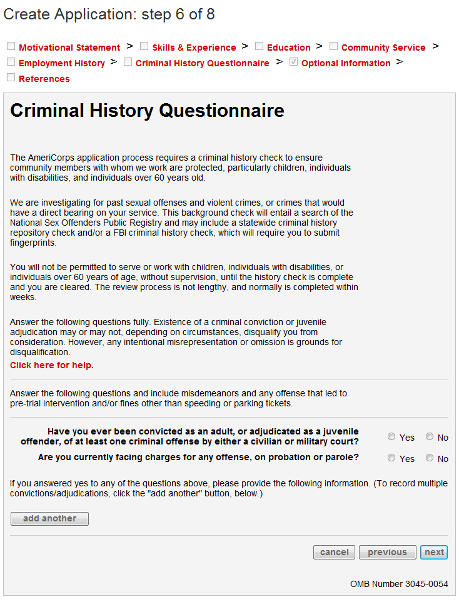Go back with the previous button
Viewport: 459px width, 602px height.
coord(387,552)
